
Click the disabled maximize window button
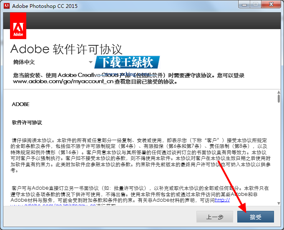[256, 5]
